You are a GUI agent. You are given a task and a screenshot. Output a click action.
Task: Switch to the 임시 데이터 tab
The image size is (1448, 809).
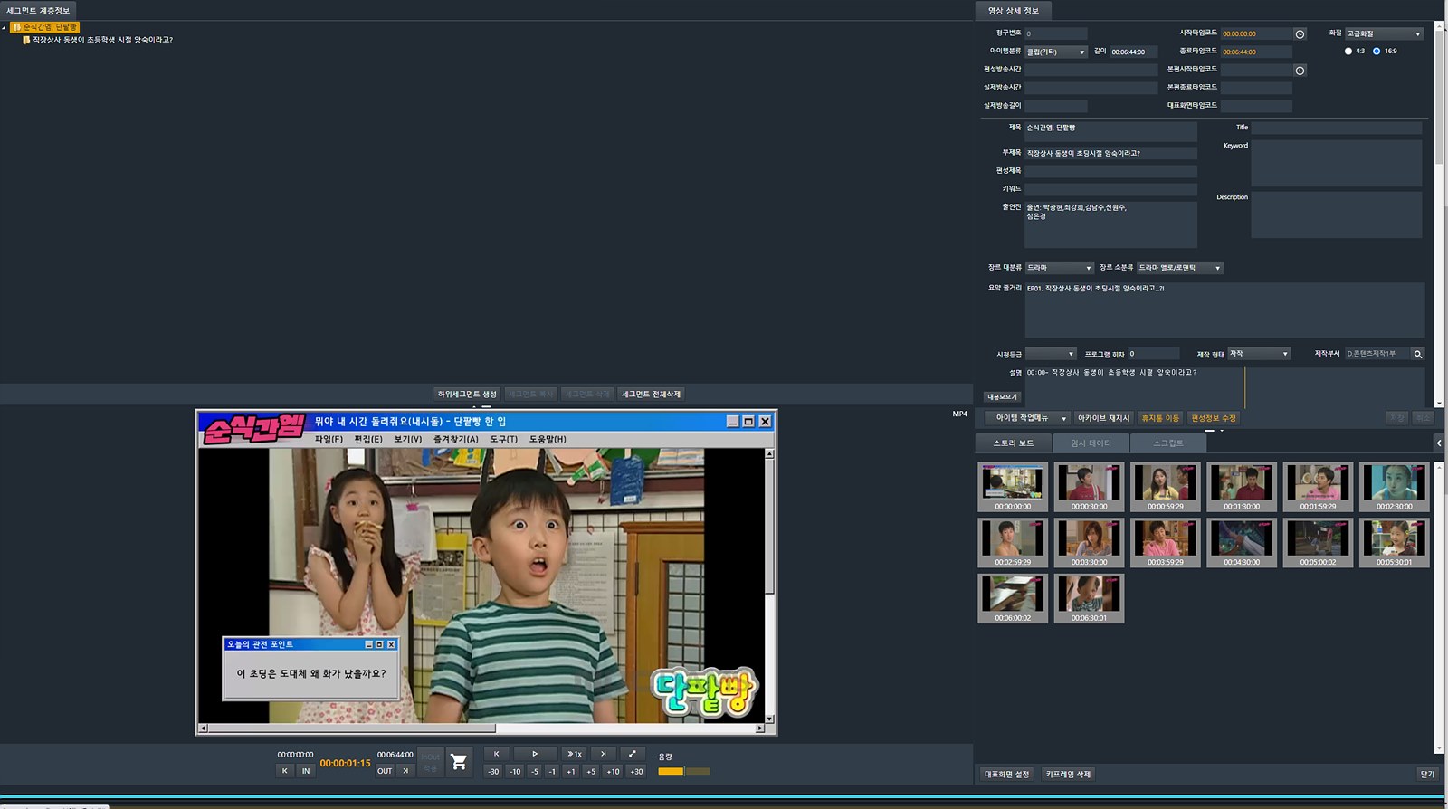tap(1091, 443)
